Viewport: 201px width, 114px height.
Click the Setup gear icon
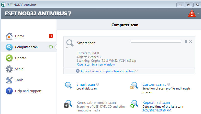pos(9,69)
